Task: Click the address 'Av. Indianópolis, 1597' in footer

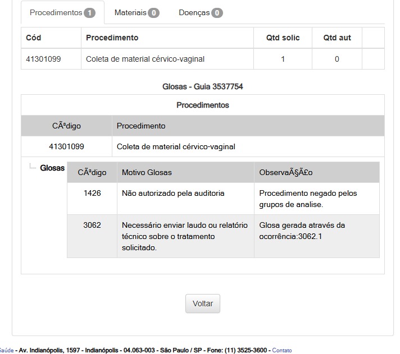Action: pyautogui.click(x=49, y=350)
